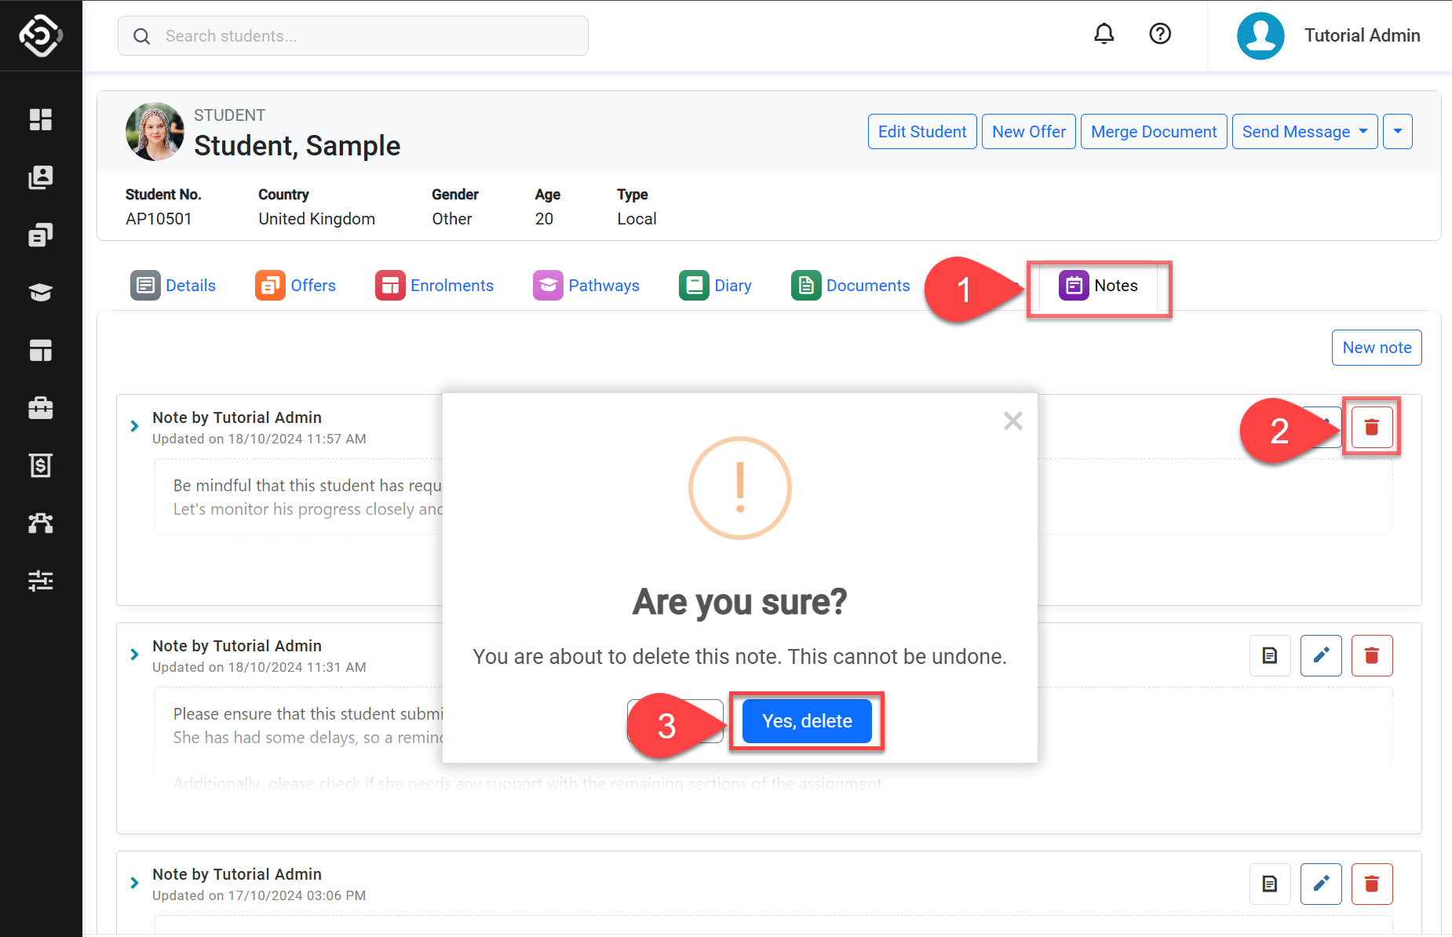The height and width of the screenshot is (937, 1452).
Task: Open the Send Message dropdown
Action: coord(1304,132)
